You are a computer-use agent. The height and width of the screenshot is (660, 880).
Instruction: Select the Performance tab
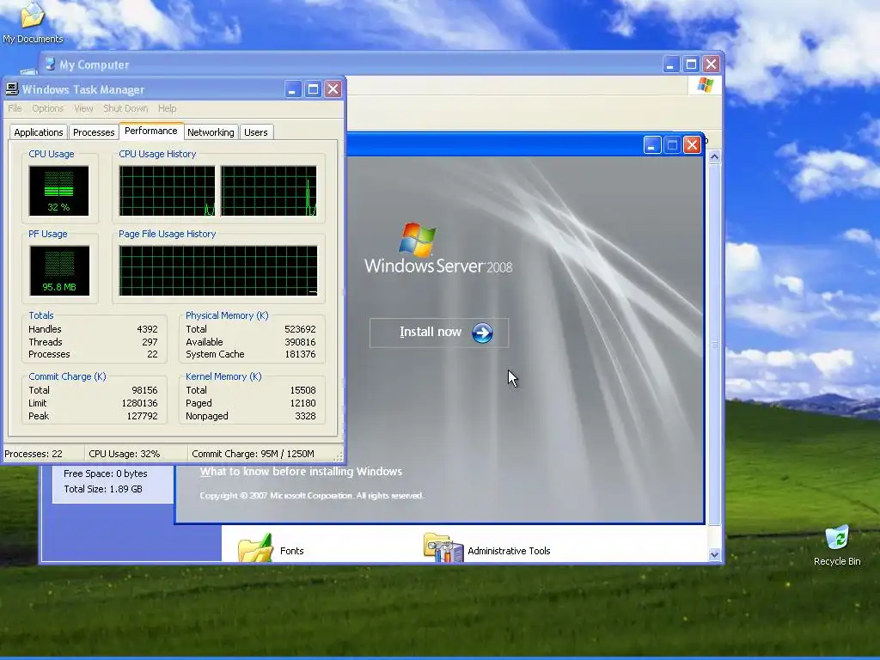pos(151,131)
